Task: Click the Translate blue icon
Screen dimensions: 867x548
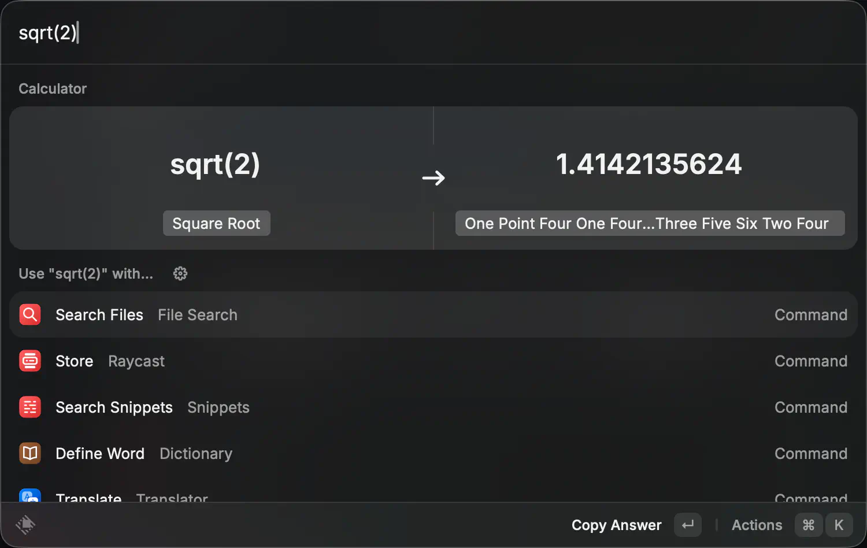Action: click(30, 496)
